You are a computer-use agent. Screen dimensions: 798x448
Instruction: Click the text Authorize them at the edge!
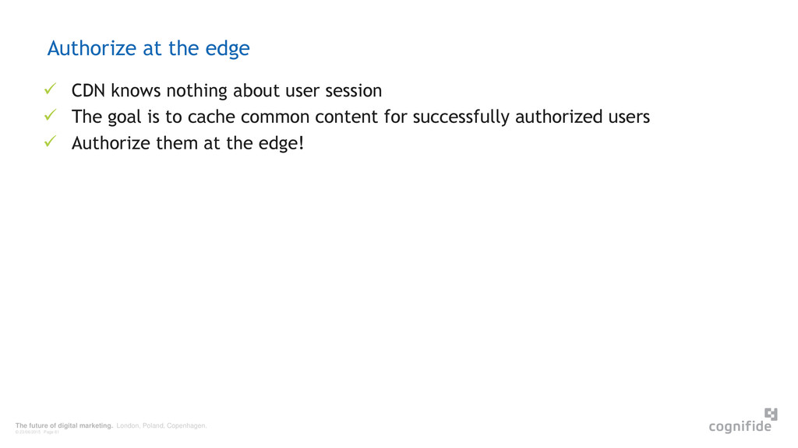pyautogui.click(x=187, y=143)
